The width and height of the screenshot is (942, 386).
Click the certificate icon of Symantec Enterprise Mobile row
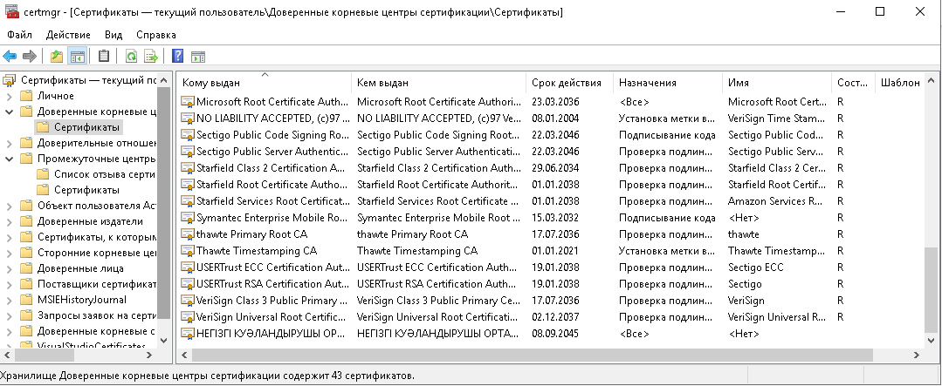(x=188, y=218)
